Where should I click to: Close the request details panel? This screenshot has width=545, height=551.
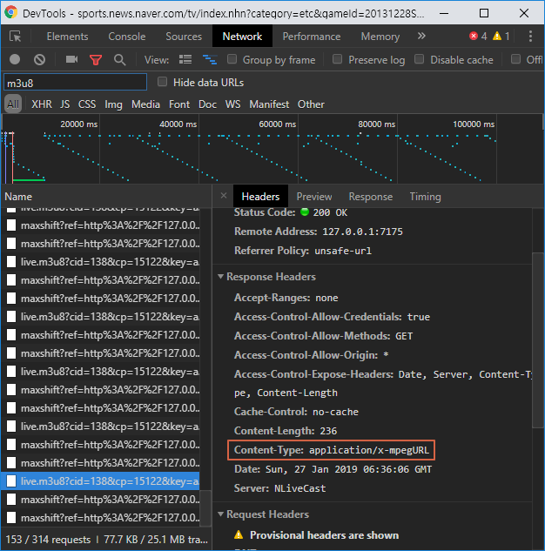(x=224, y=196)
